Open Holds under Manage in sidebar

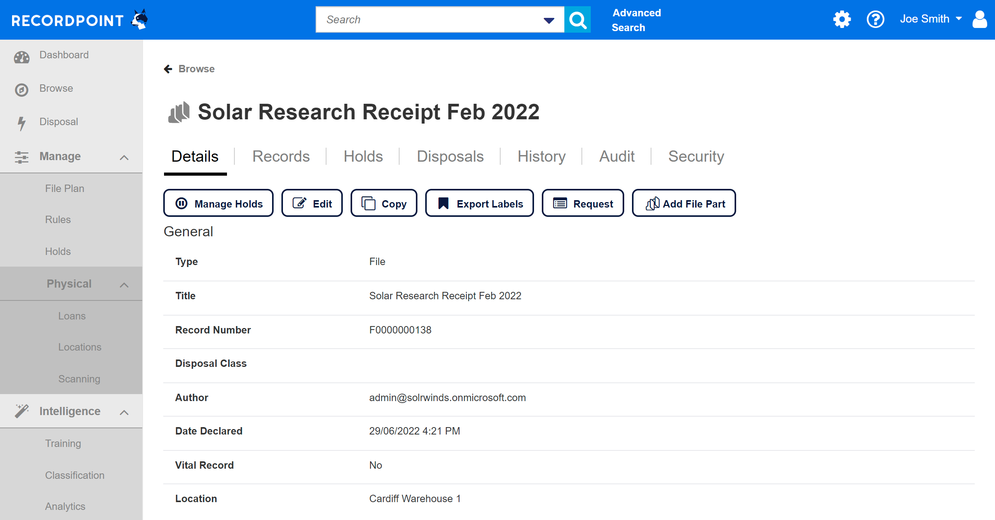tap(58, 251)
